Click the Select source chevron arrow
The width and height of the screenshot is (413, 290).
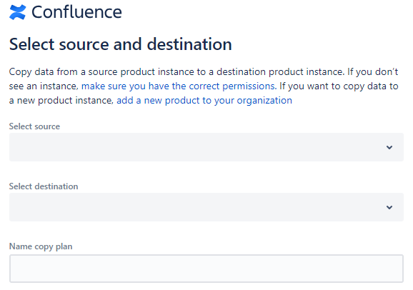tap(389, 147)
